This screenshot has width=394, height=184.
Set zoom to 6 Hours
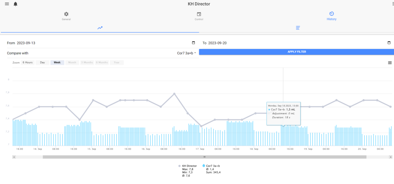(x=27, y=62)
